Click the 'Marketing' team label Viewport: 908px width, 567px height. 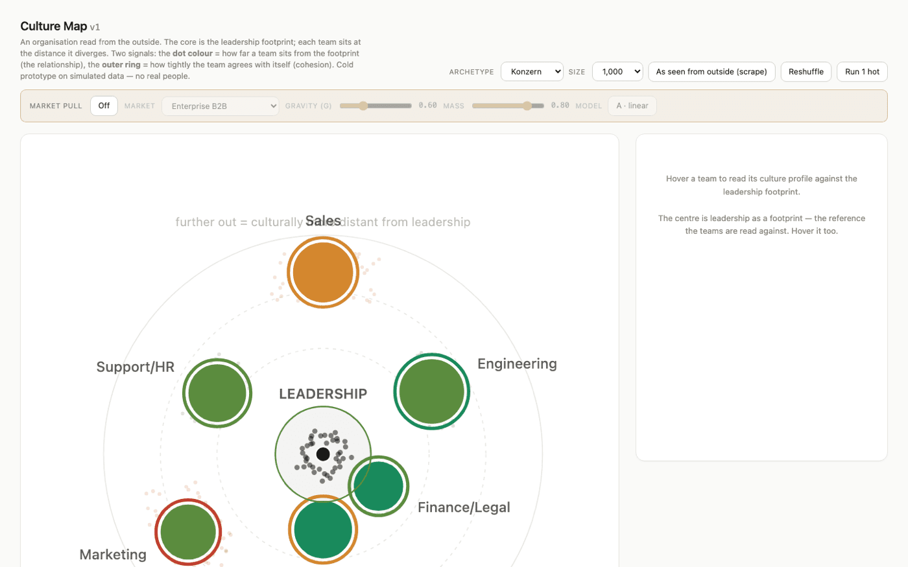(113, 555)
